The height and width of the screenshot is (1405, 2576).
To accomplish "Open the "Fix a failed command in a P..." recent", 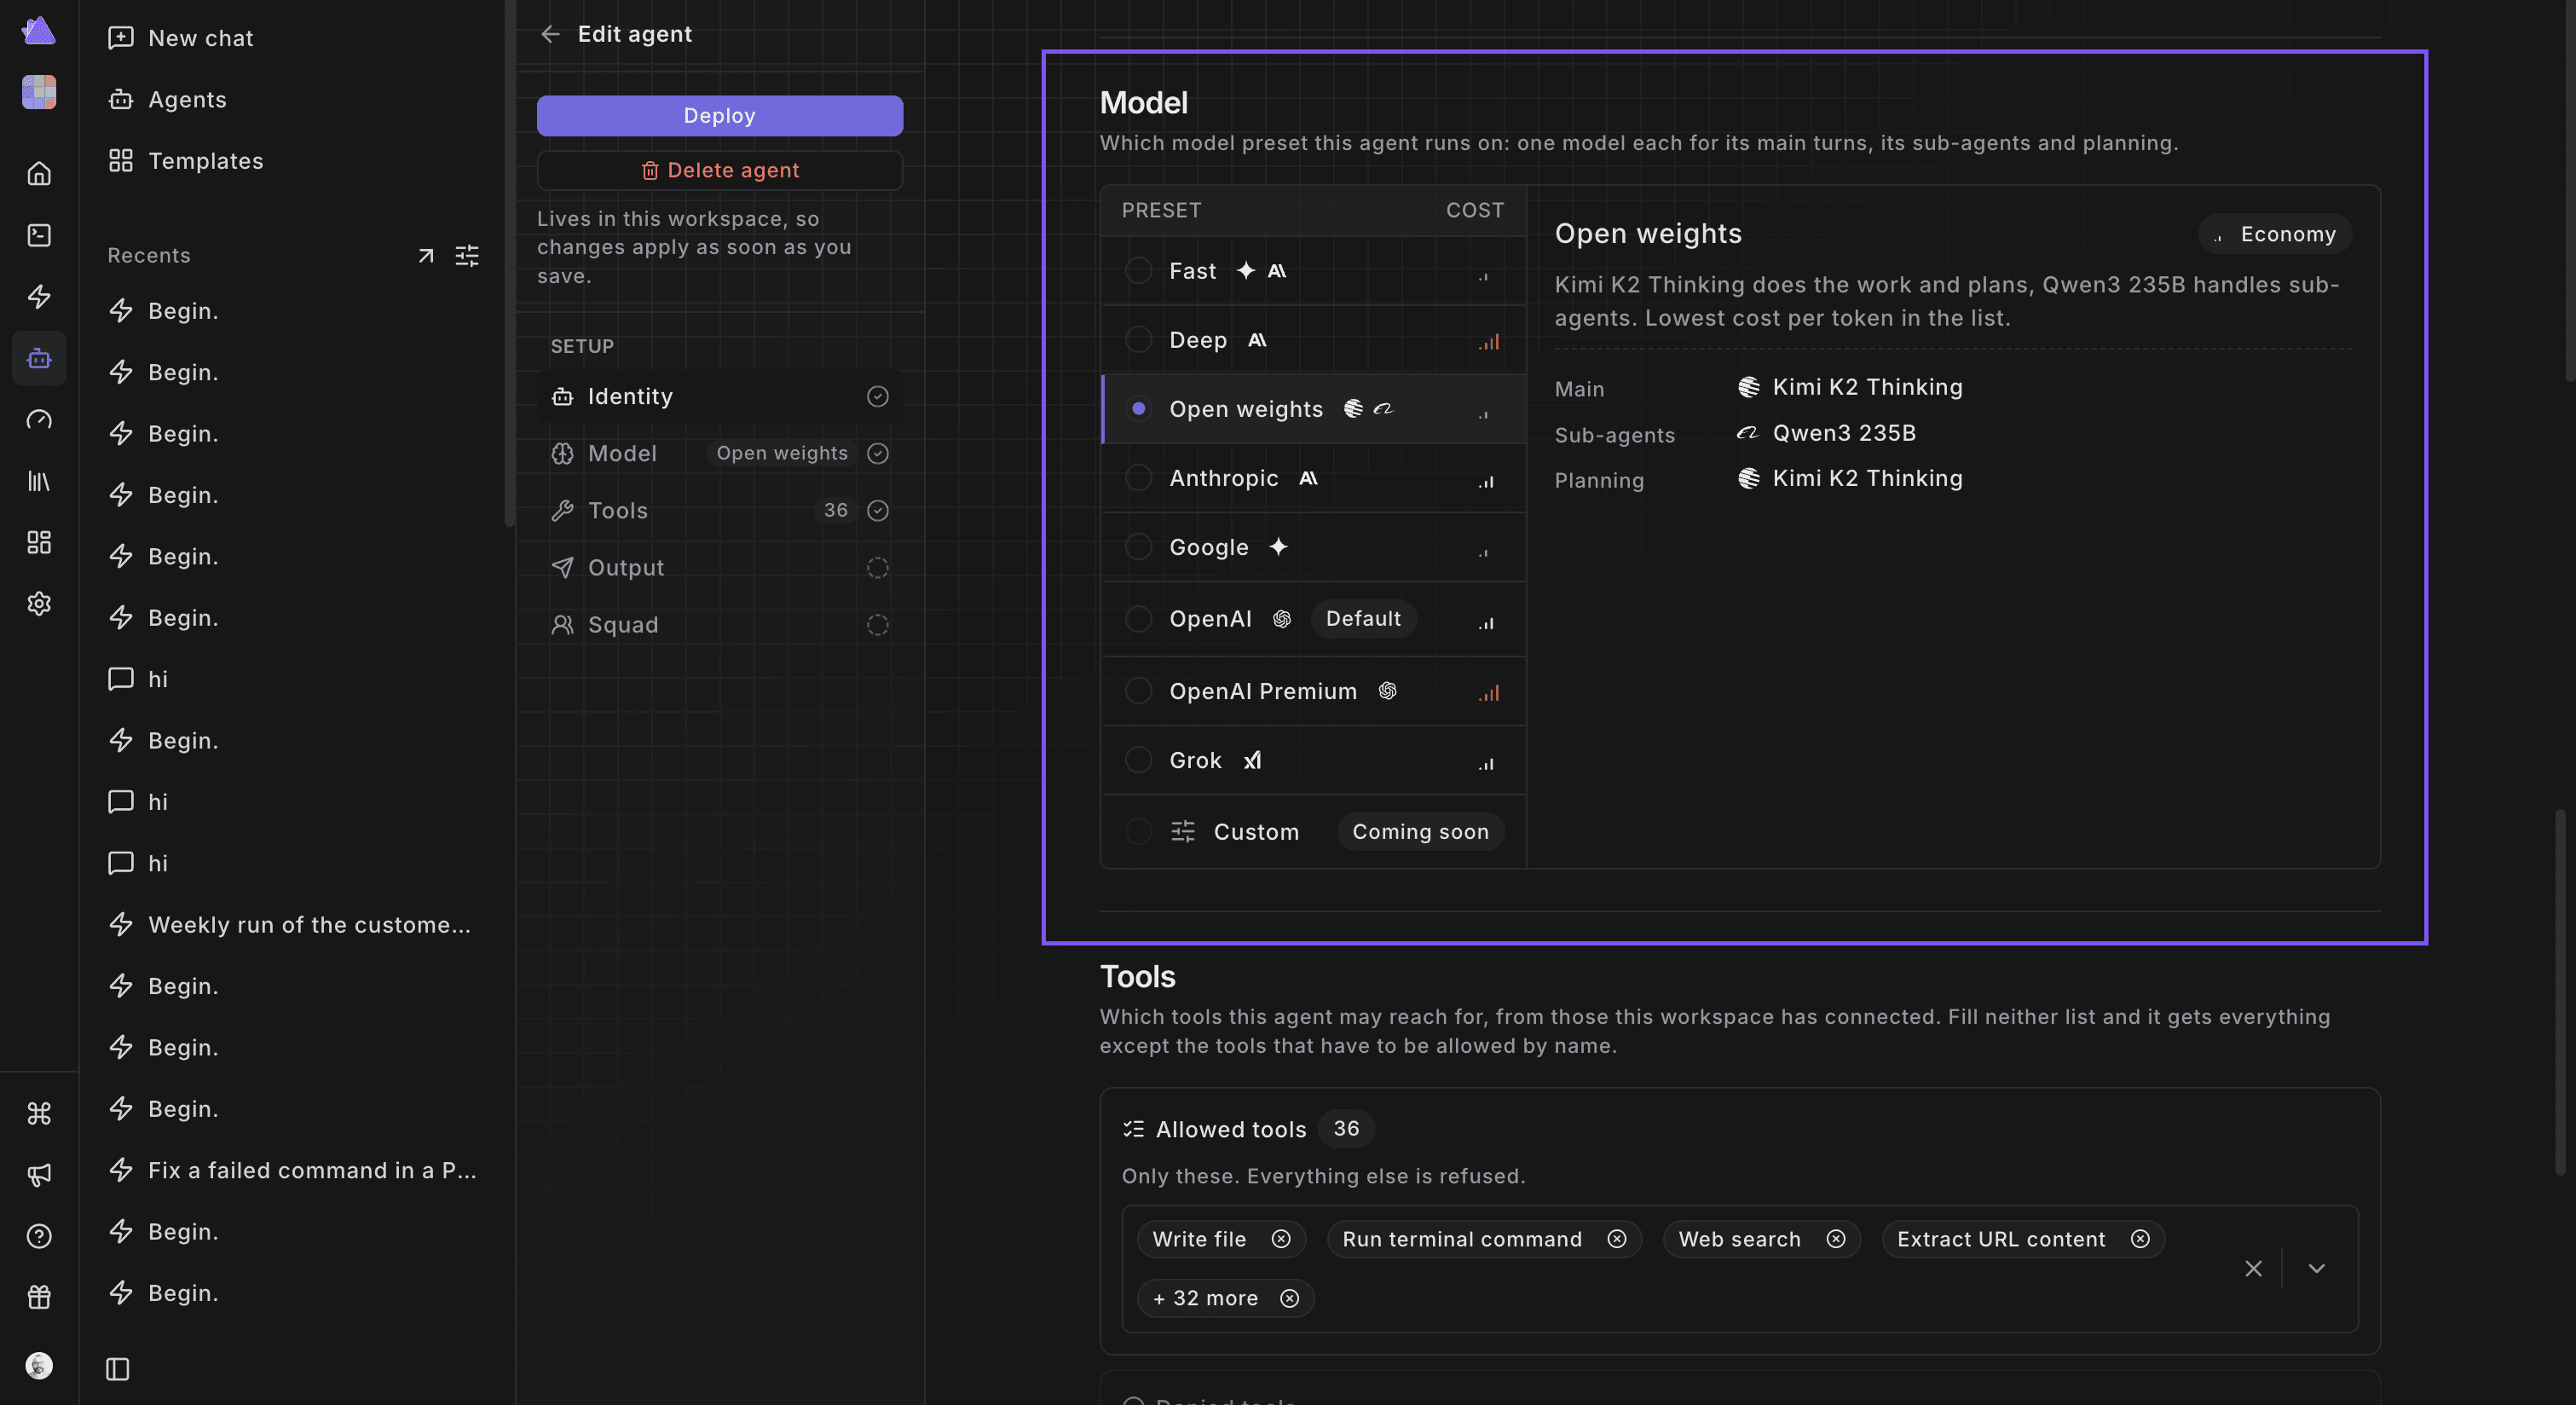I will [291, 1170].
